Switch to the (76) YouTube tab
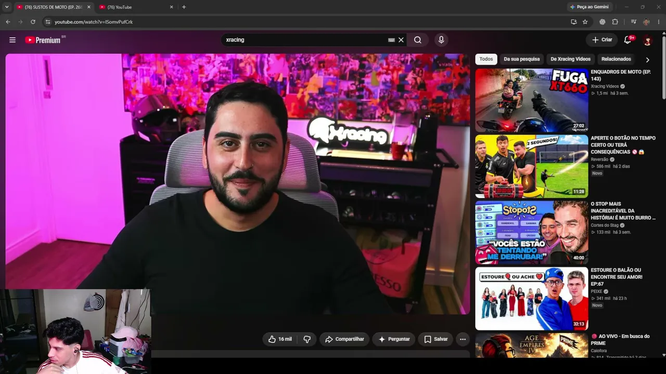The image size is (666, 374). coord(136,7)
